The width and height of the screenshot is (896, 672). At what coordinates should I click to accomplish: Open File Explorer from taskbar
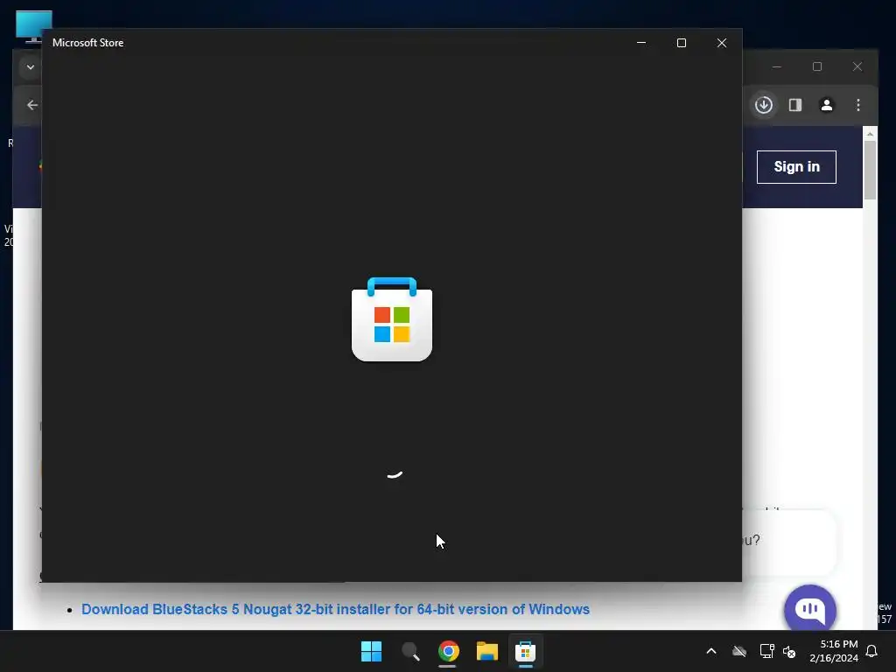click(x=487, y=651)
